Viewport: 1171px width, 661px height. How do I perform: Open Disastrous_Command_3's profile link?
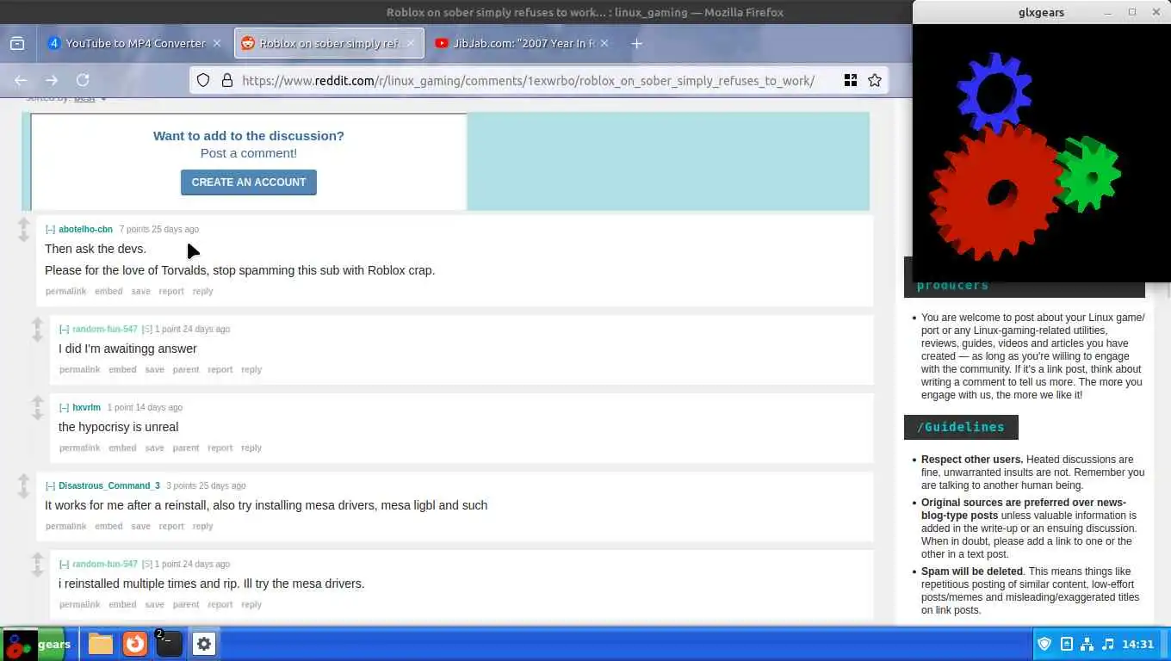pos(109,486)
